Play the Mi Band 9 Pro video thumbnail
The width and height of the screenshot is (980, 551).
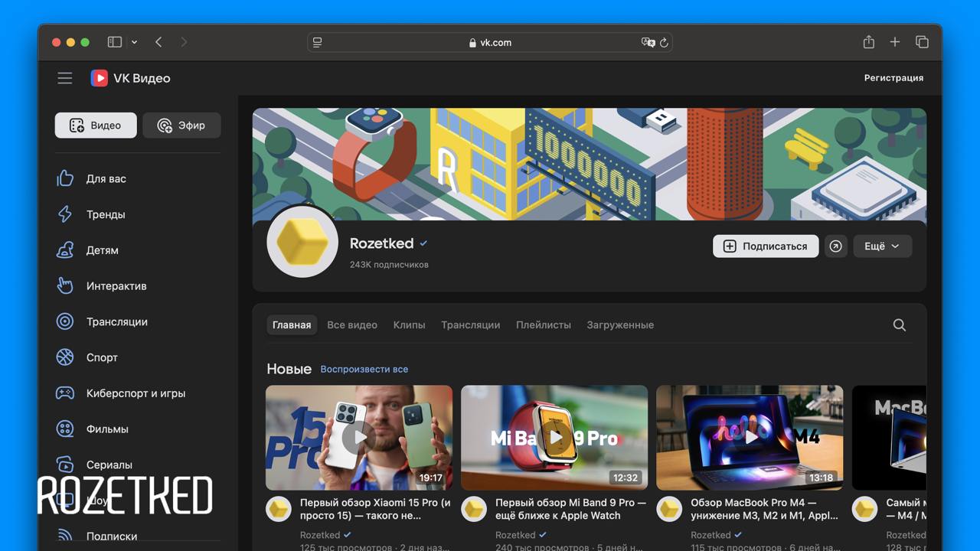click(x=554, y=438)
